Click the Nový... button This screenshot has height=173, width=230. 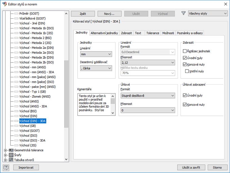(x=109, y=14)
